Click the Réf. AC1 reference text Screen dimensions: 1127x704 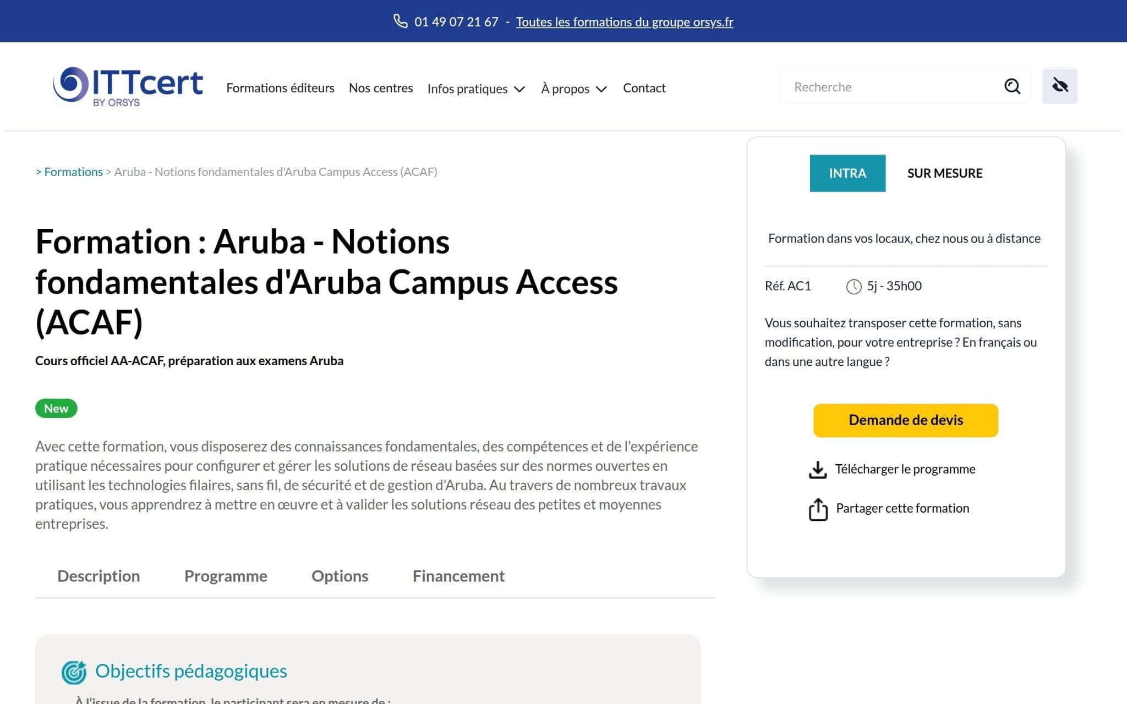787,286
